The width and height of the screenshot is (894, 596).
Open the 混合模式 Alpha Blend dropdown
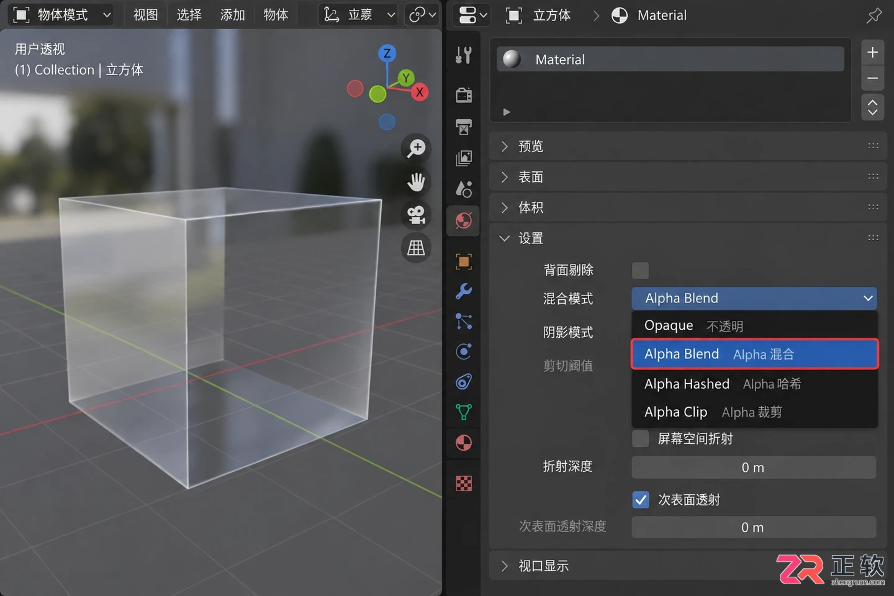coord(754,299)
